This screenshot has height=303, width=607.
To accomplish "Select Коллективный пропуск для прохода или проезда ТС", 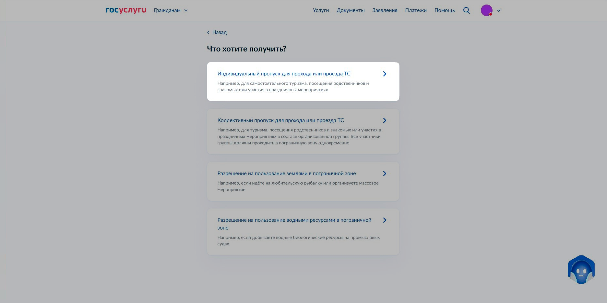I will coord(280,120).
